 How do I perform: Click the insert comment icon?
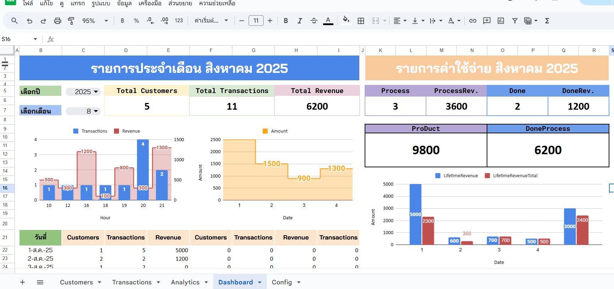[487, 21]
